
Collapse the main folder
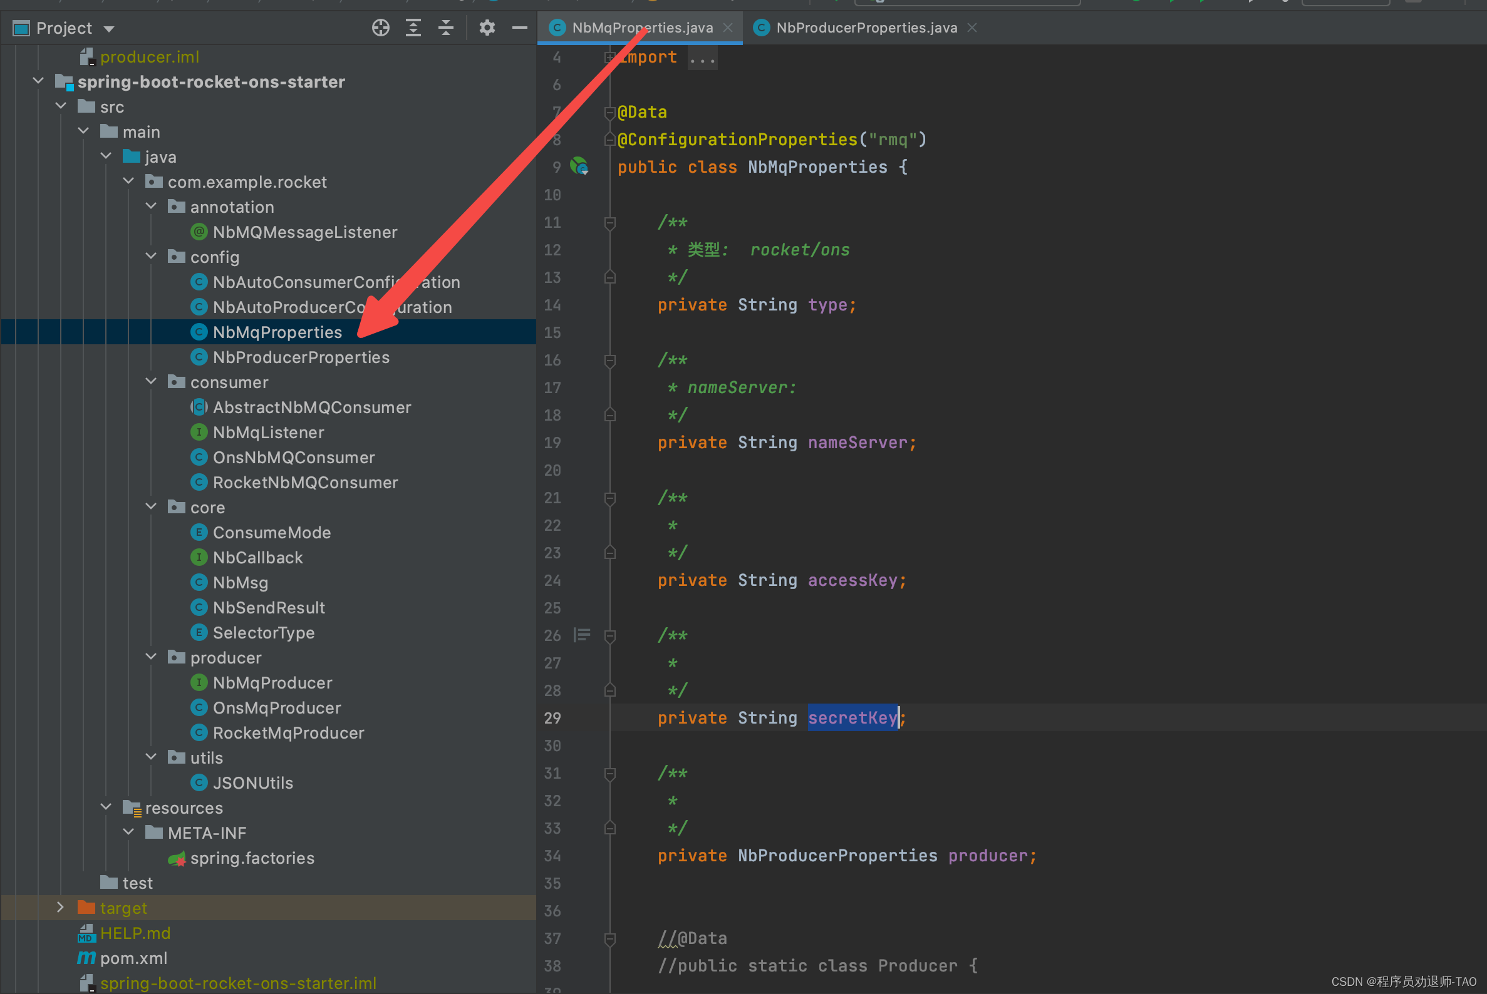pyautogui.click(x=83, y=131)
